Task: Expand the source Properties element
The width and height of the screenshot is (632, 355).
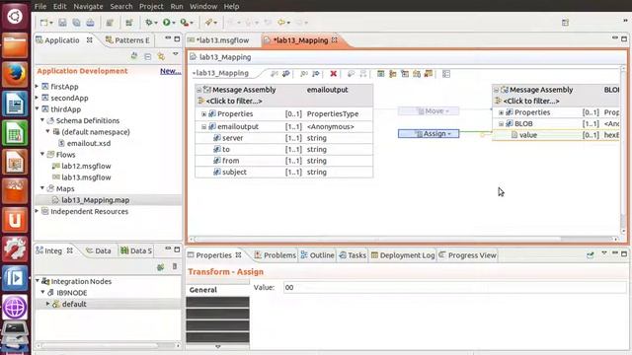Action: click(204, 114)
